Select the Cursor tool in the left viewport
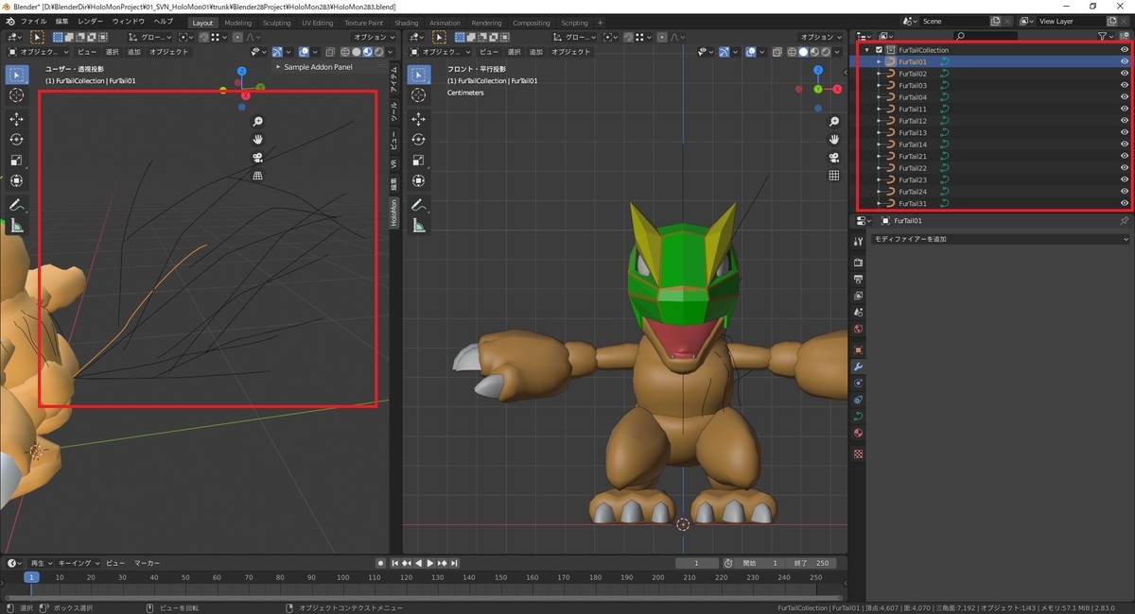The width and height of the screenshot is (1135, 614). [x=17, y=95]
